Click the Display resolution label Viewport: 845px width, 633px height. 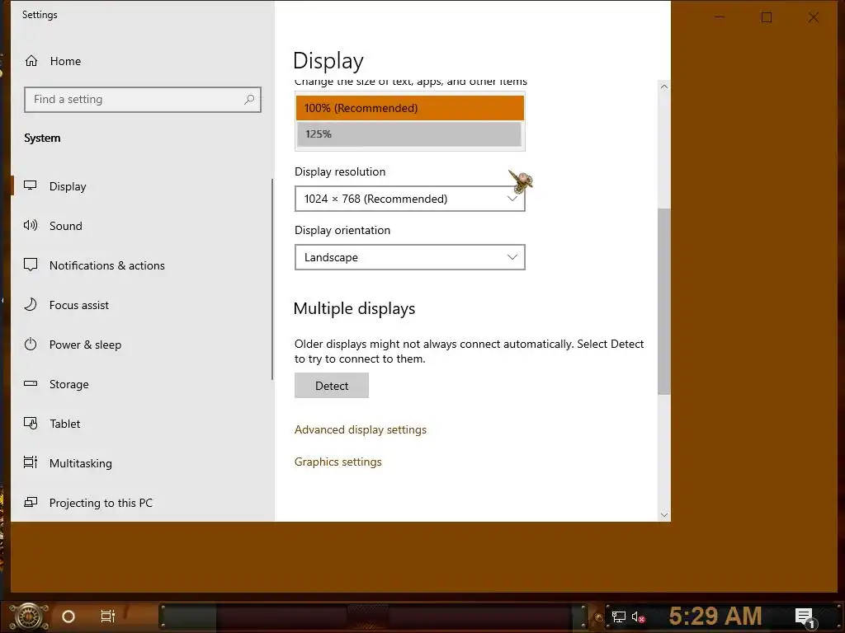pyautogui.click(x=340, y=171)
